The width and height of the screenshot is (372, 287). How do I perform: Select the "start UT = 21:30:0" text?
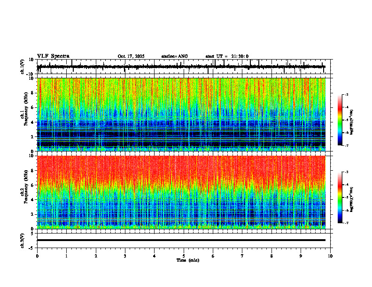[x=227, y=56]
